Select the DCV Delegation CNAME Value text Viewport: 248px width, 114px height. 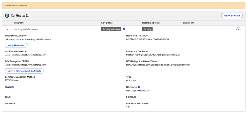tap(158, 65)
